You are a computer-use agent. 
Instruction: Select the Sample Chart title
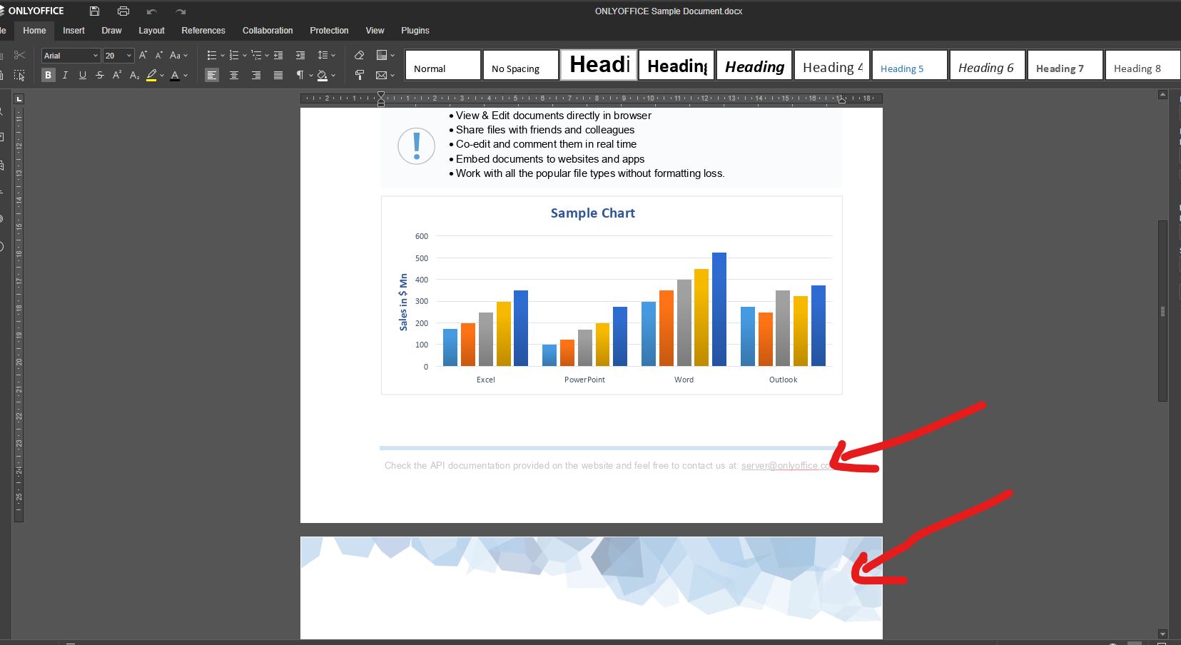pyautogui.click(x=592, y=213)
